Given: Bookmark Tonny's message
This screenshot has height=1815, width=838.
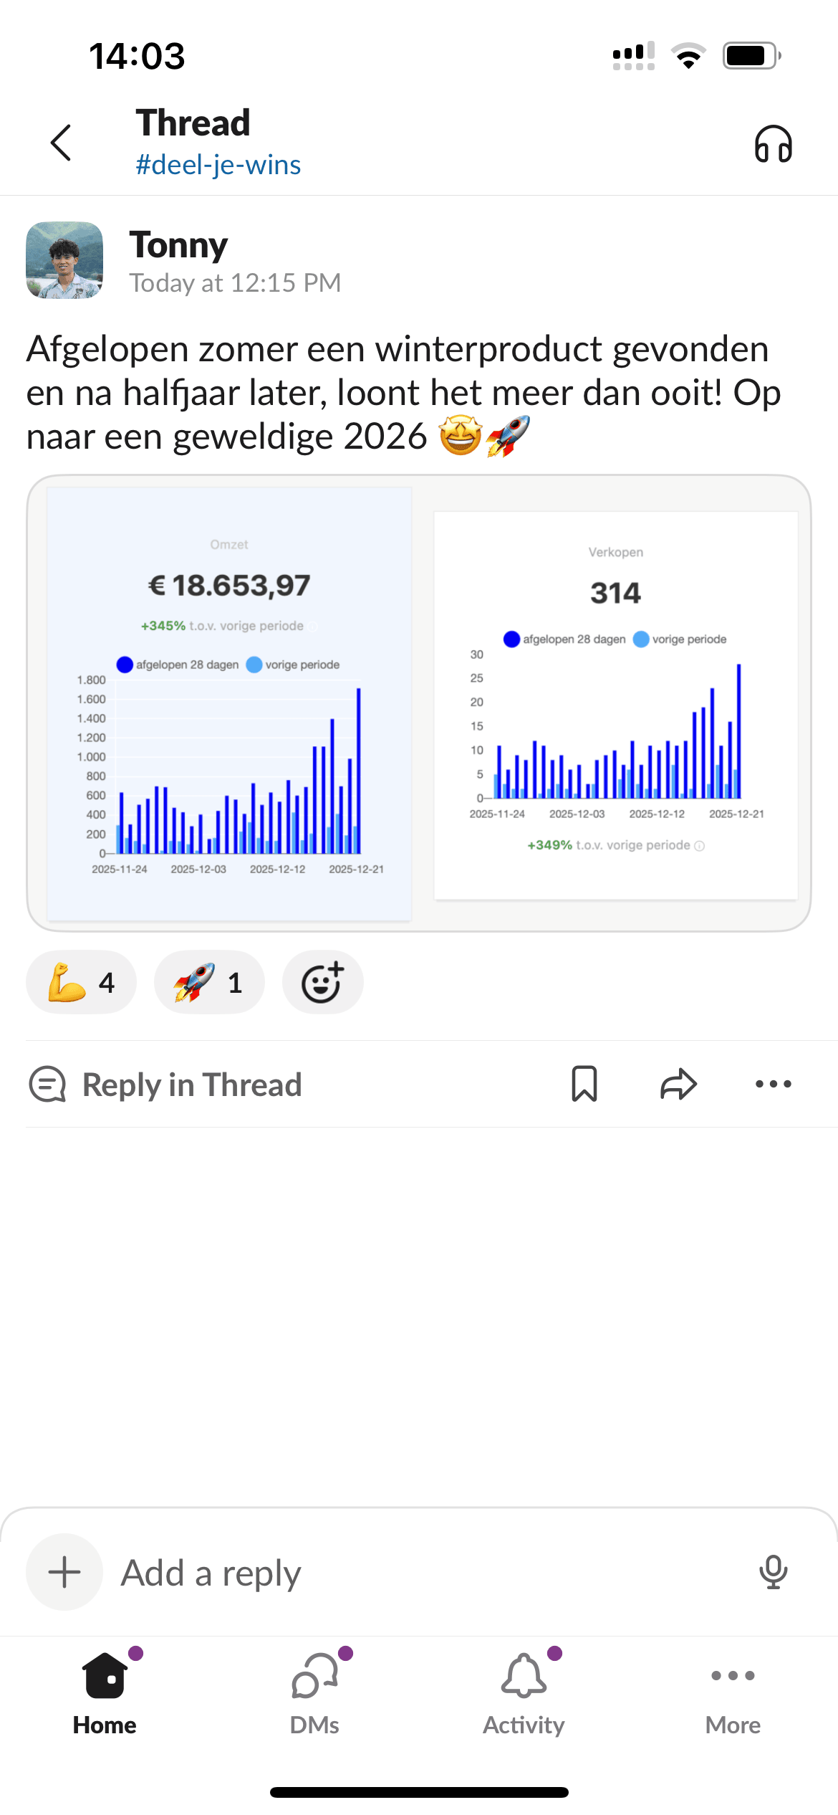Looking at the screenshot, I should [584, 1083].
